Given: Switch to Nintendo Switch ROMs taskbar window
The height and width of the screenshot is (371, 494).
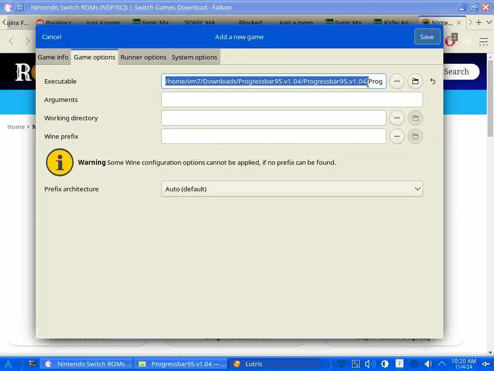Looking at the screenshot, I should click(x=88, y=364).
